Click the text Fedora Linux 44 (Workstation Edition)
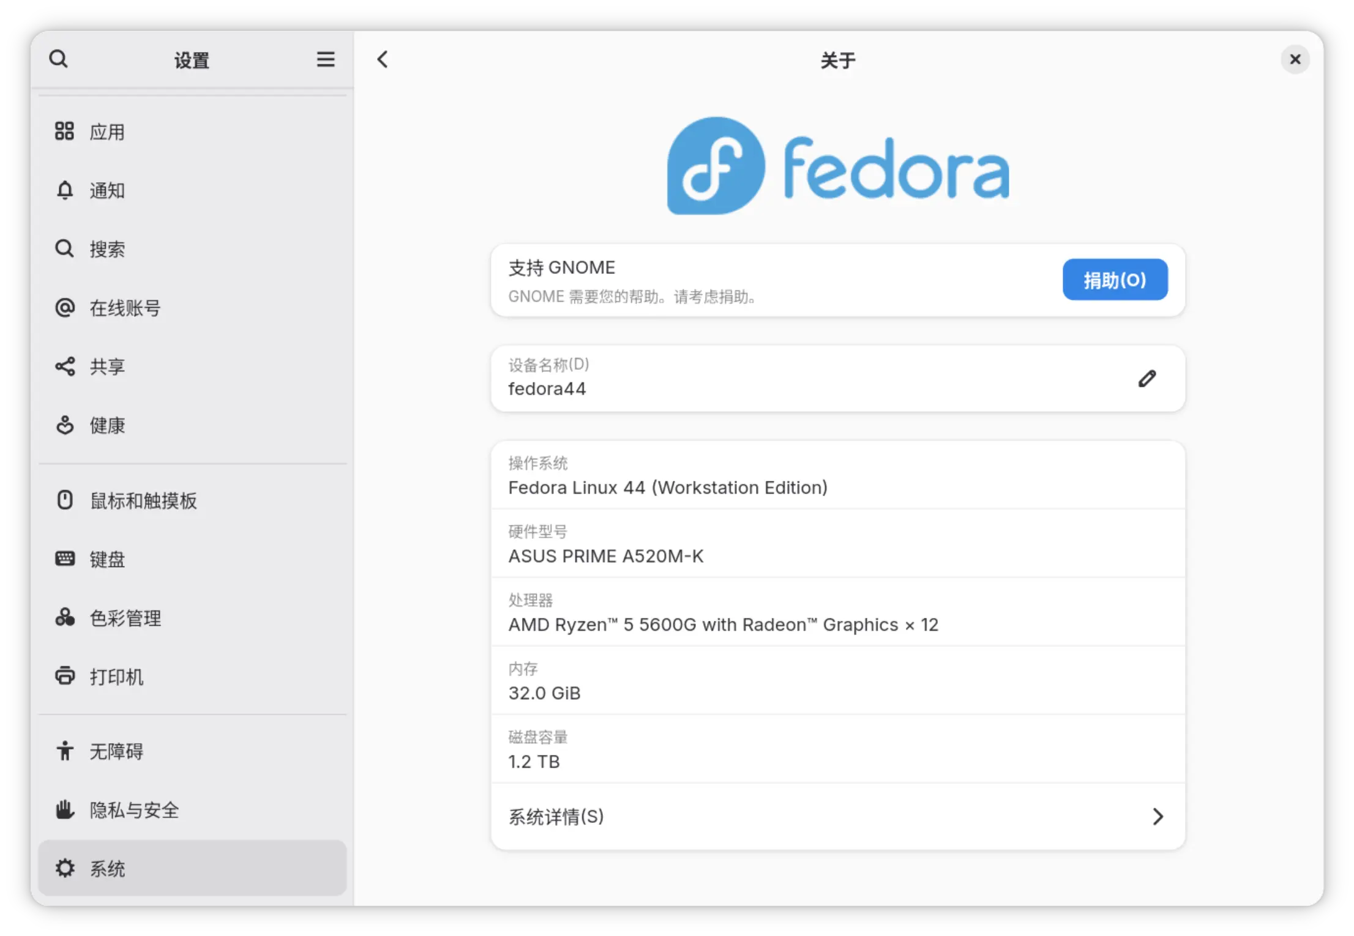Image resolution: width=1354 pixels, height=936 pixels. [668, 488]
